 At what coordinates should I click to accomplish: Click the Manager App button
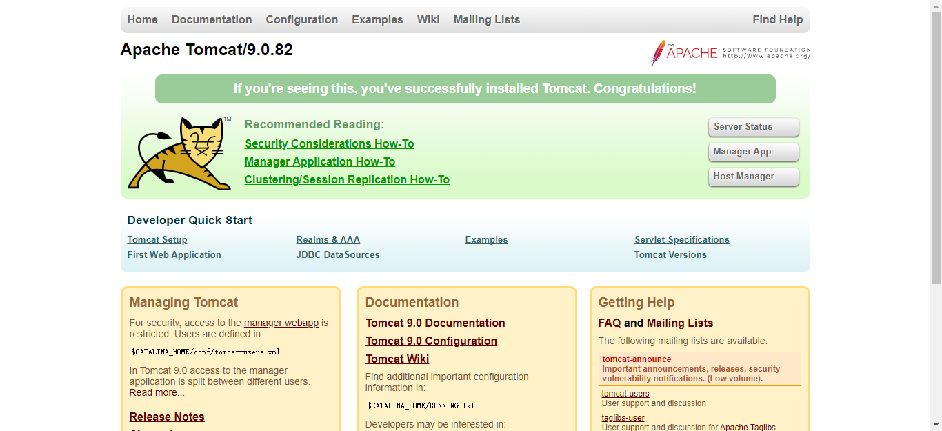(x=754, y=152)
